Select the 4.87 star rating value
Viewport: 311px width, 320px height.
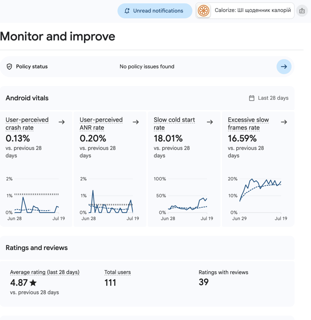[x=19, y=283]
